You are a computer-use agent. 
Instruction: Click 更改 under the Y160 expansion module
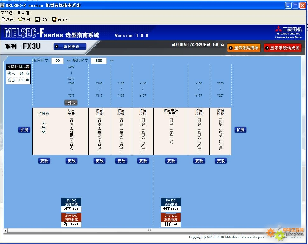[x=199, y=161]
